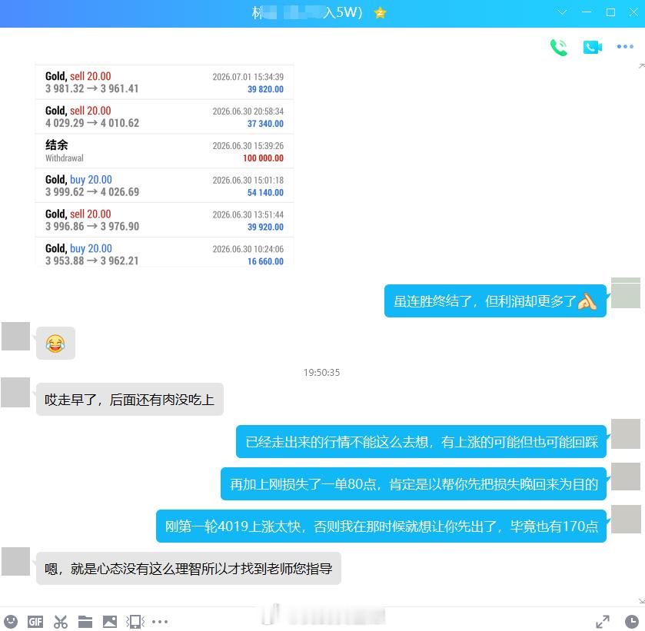The height and width of the screenshot is (631, 645).
Task: Start a video call with camera icon
Action: (x=593, y=48)
